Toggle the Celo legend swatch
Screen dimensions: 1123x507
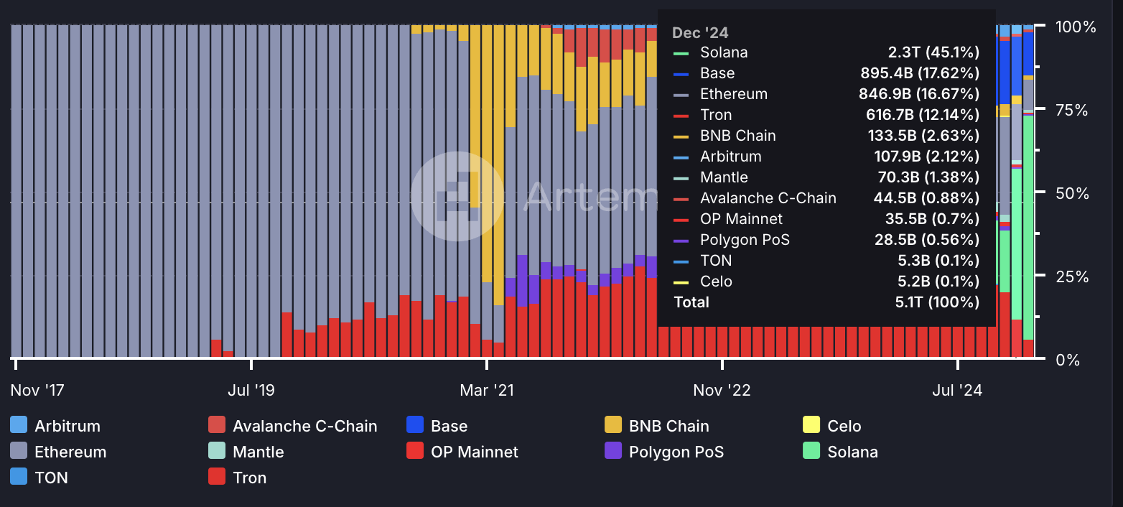coord(811,425)
